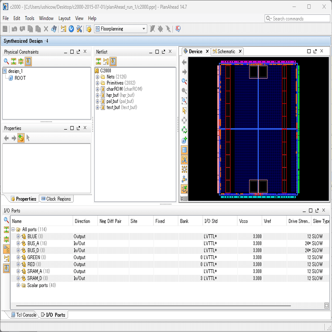Click Zoom Out in Device view toolbar
Viewport: 332px width, 332px height.
tap(184, 91)
